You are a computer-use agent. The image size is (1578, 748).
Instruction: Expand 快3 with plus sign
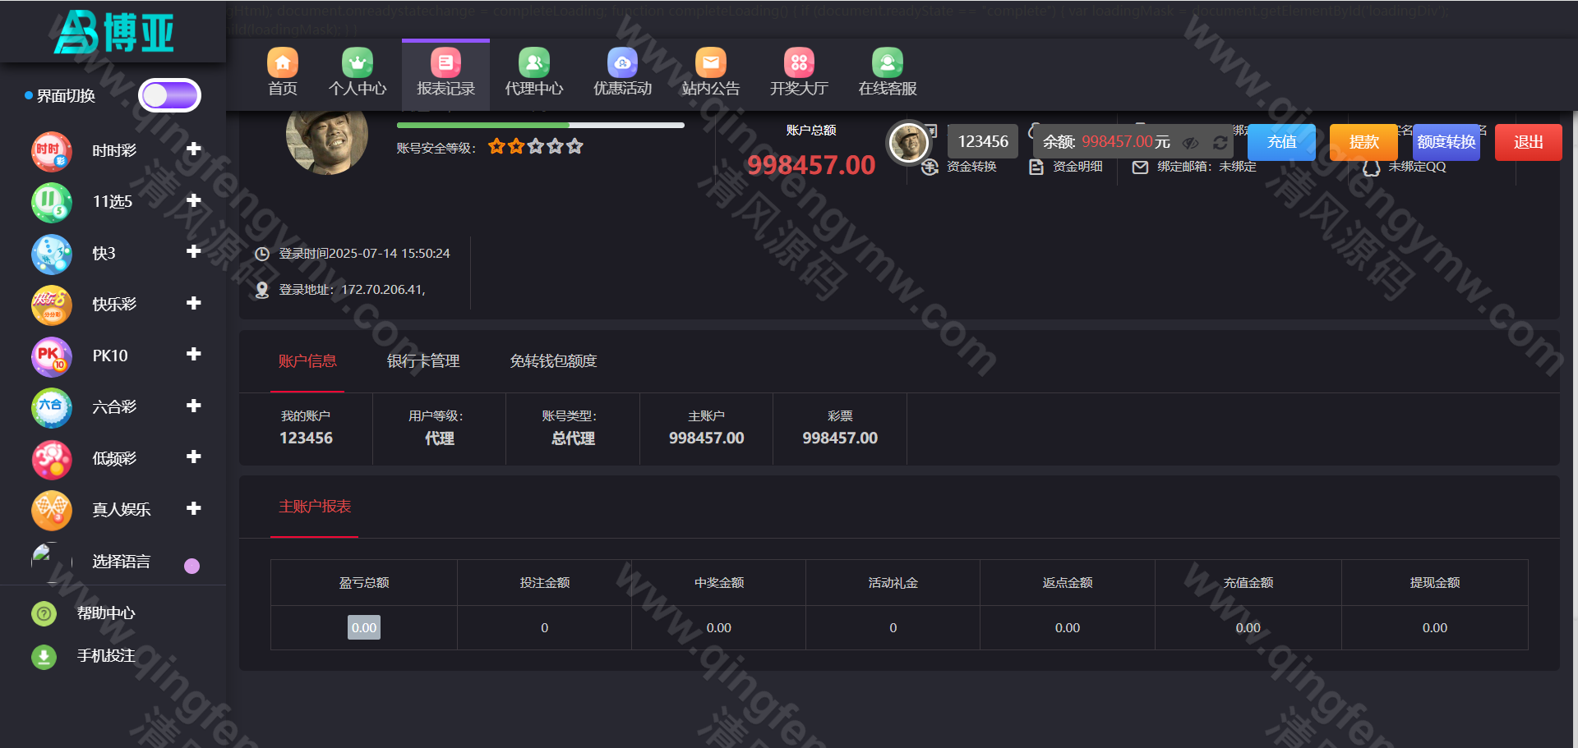pyautogui.click(x=194, y=251)
